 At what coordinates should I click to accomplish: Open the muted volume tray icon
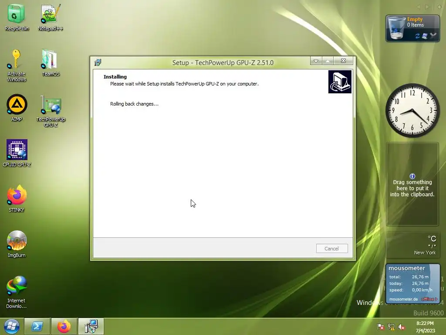401,327
